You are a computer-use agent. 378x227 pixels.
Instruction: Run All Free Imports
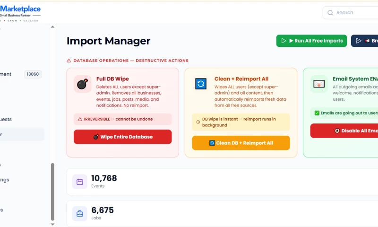click(x=311, y=41)
